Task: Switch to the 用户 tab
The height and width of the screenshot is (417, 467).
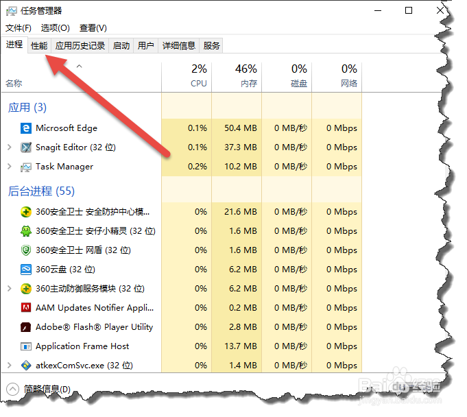Action: 146,45
